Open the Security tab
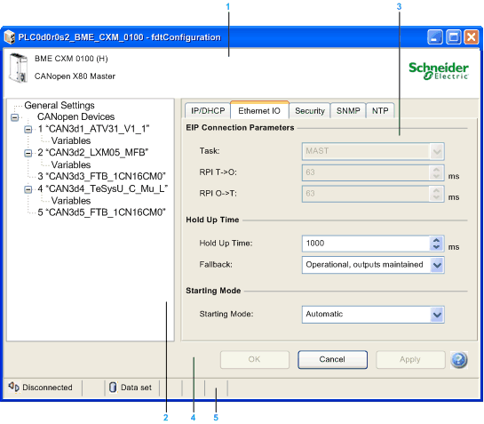The image size is (484, 424). point(310,110)
